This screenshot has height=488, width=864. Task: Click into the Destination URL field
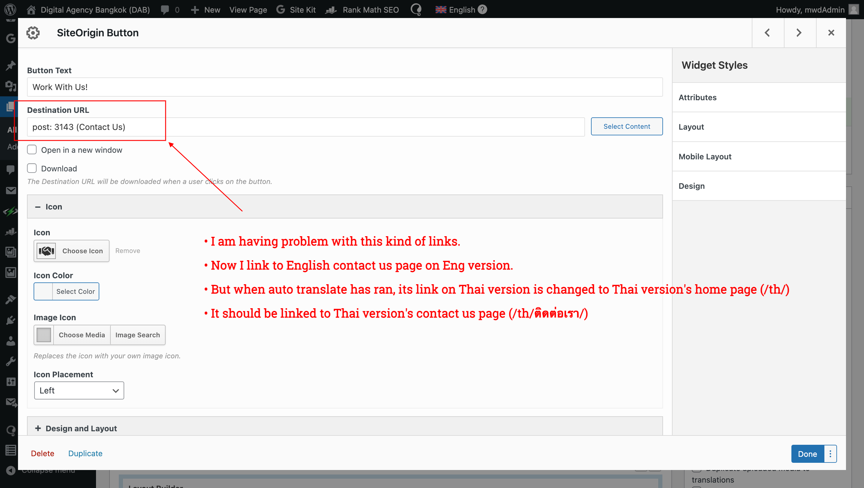tap(306, 127)
